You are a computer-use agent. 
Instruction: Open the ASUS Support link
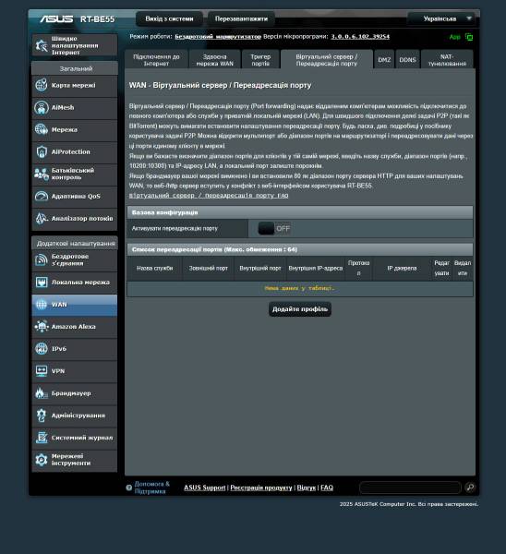(205, 488)
